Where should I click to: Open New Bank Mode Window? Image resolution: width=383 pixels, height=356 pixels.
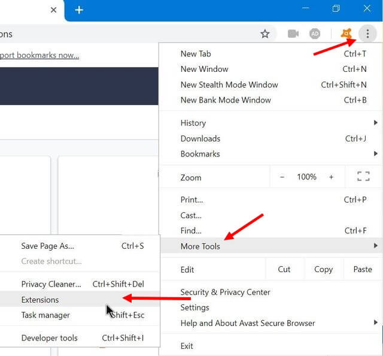[x=270, y=100]
